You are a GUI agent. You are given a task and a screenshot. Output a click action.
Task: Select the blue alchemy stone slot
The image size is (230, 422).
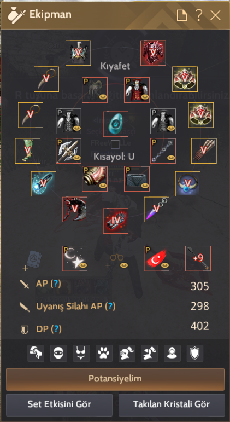click(44, 184)
